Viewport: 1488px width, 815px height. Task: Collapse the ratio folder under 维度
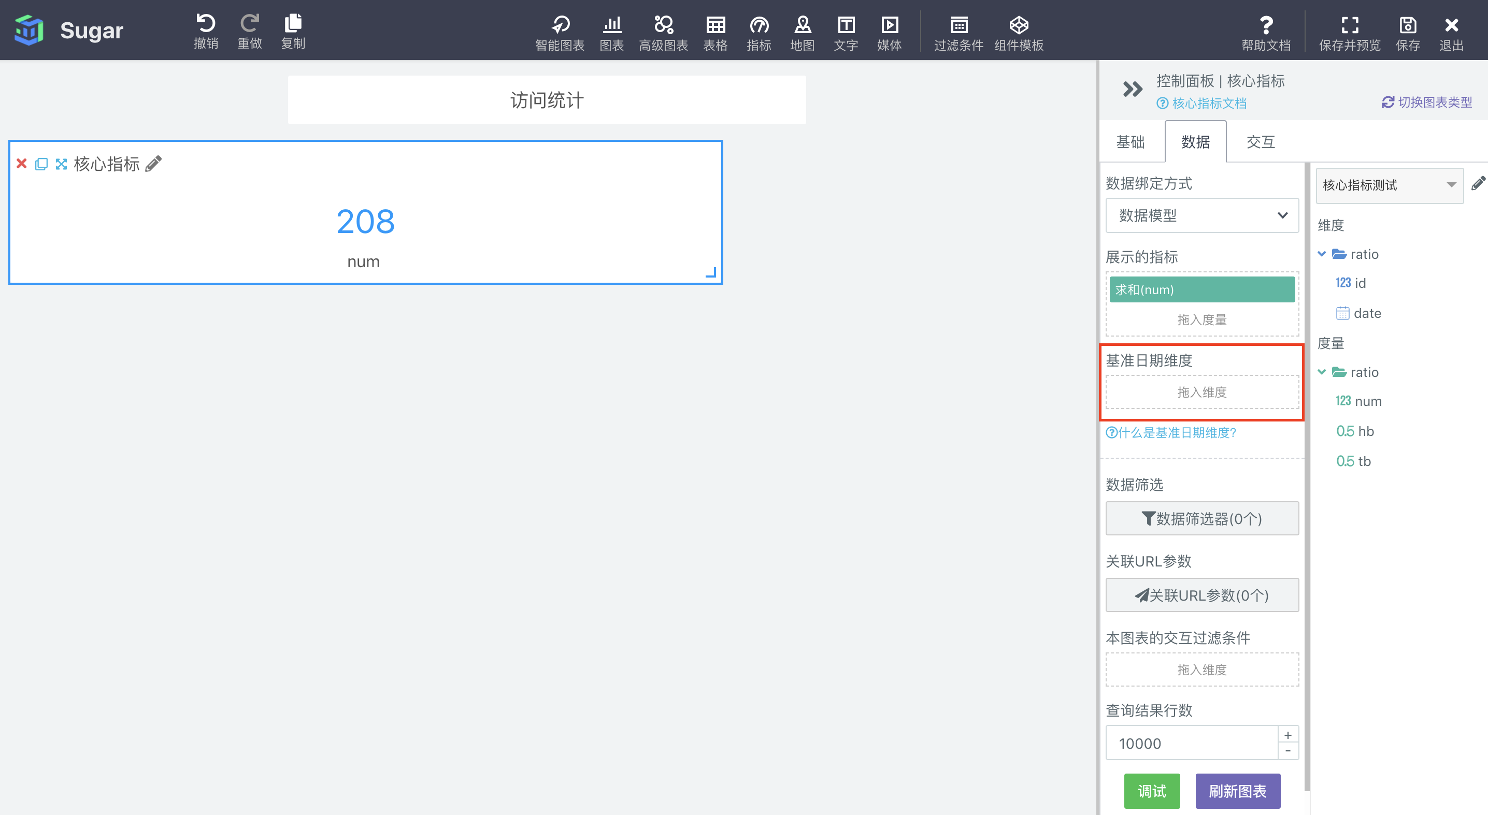[1322, 254]
